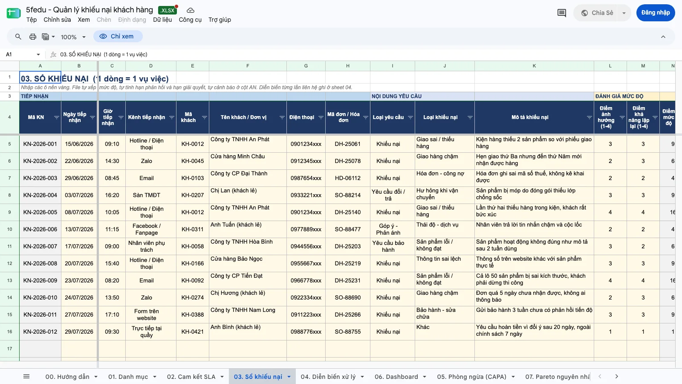Switch to the 02. Cam kết SLA tab
Screen dimensions: 682x384
pyautogui.click(x=191, y=377)
